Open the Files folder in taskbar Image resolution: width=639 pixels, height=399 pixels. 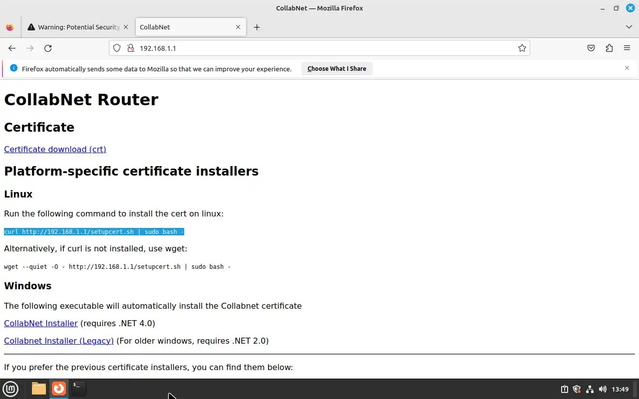(x=39, y=389)
